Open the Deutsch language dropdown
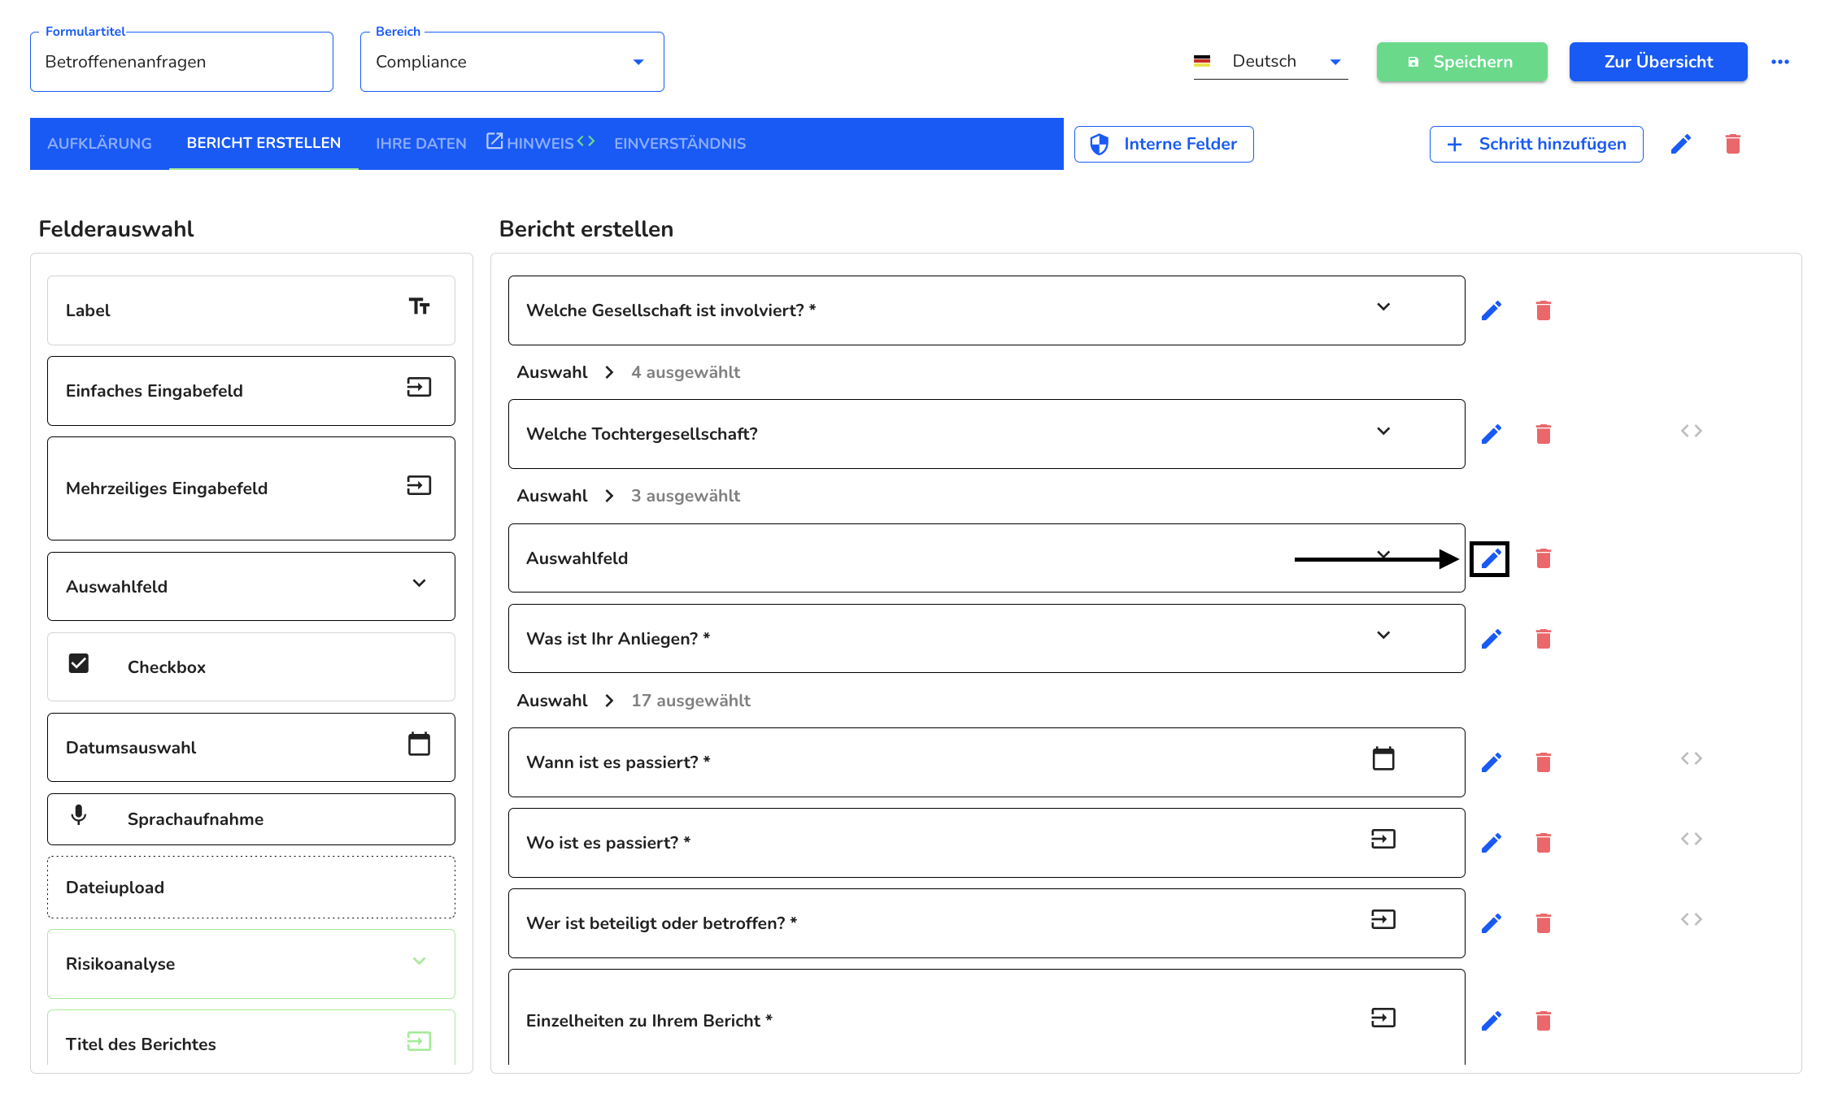The height and width of the screenshot is (1094, 1825). pos(1270,62)
